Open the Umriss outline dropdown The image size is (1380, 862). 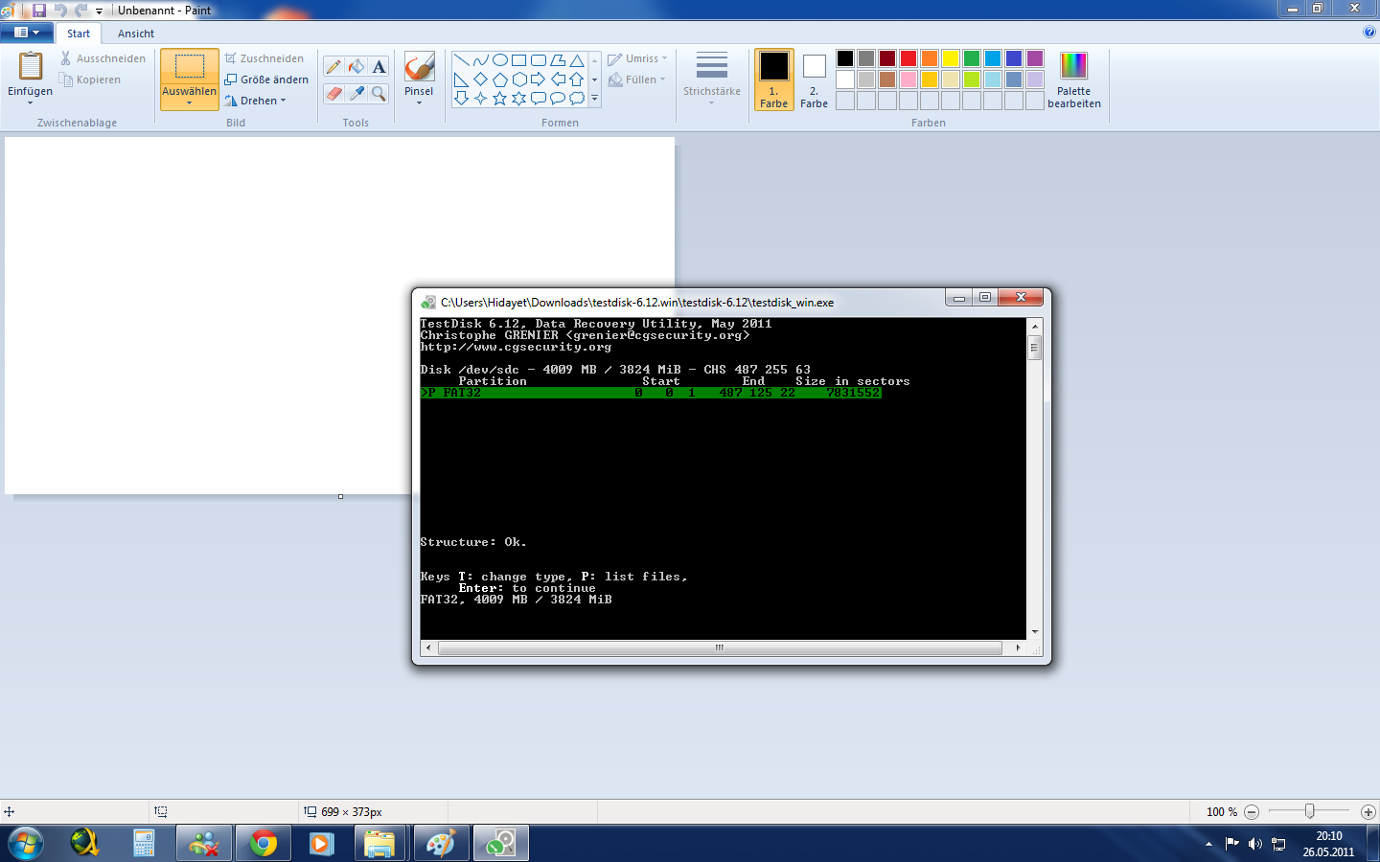[x=638, y=58]
